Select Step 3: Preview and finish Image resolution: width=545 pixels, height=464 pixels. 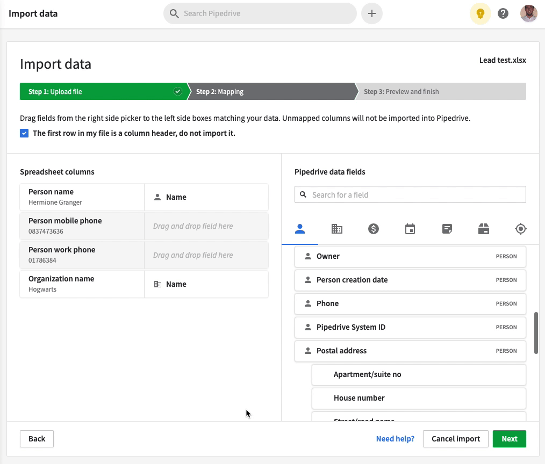441,91
